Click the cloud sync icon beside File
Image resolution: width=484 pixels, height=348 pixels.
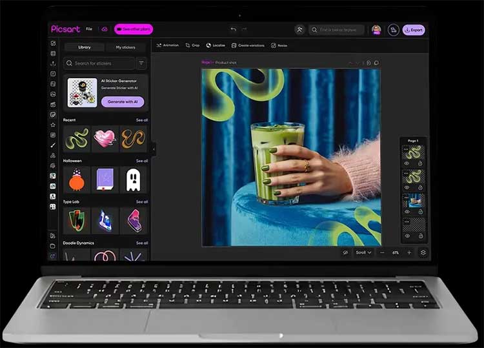pyautogui.click(x=105, y=29)
